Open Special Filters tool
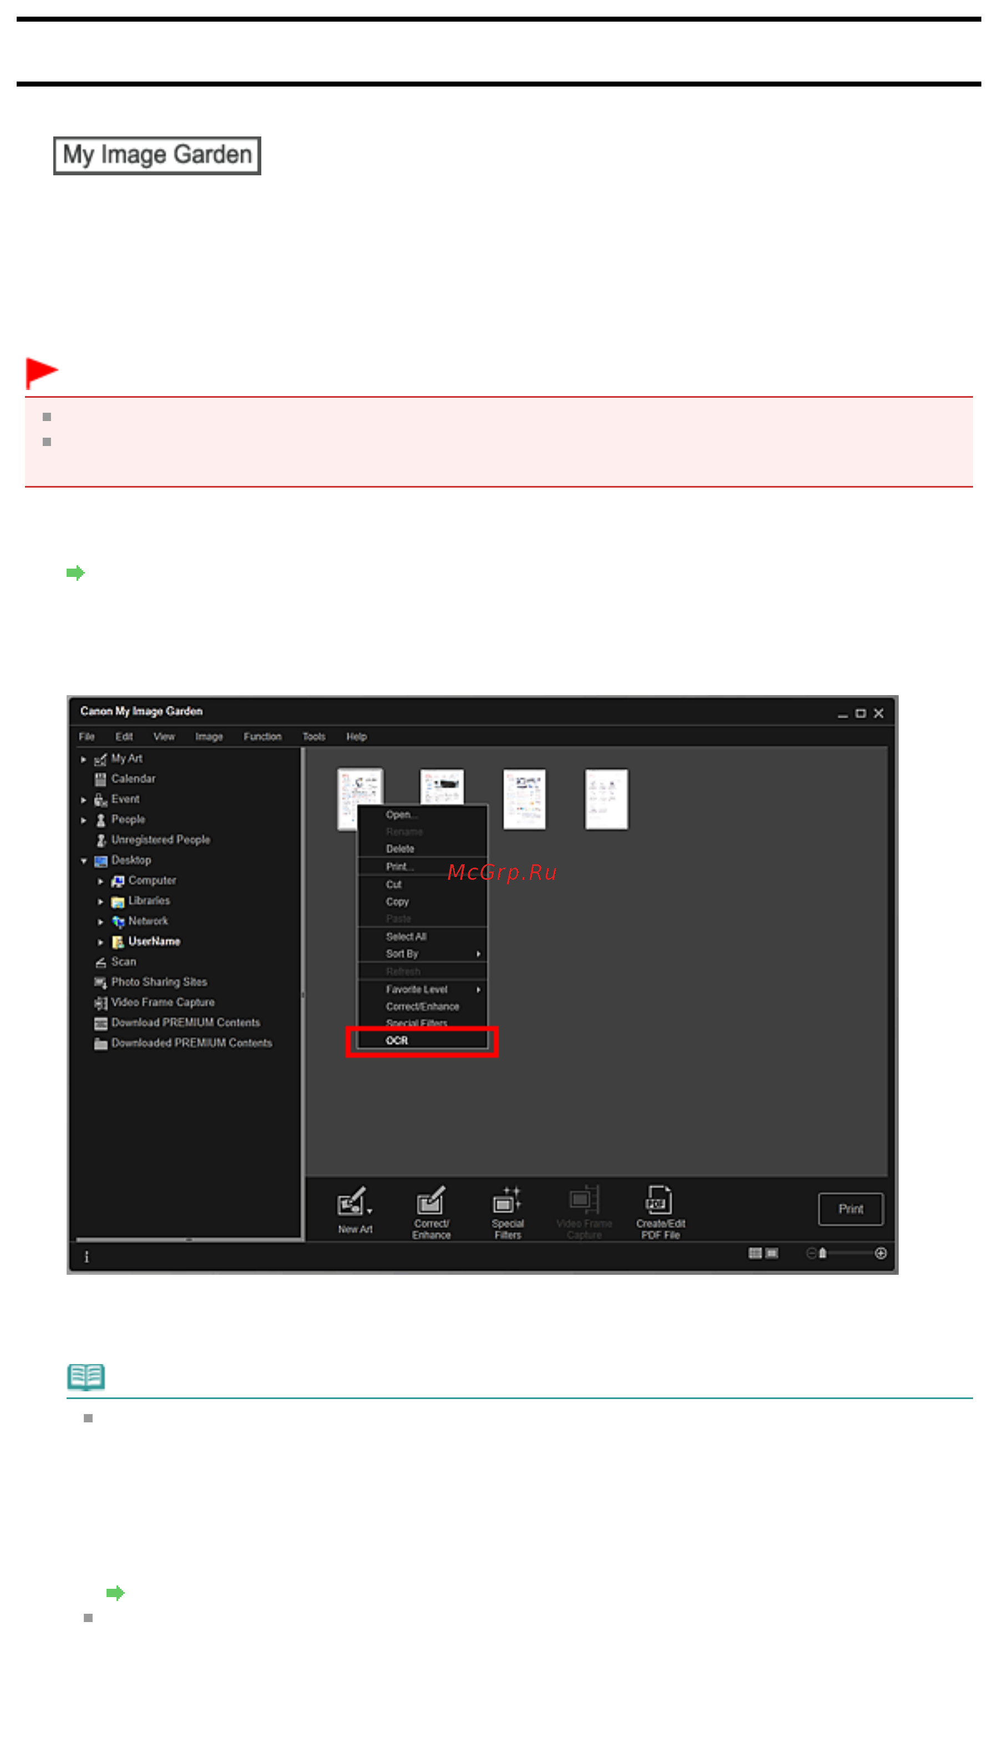998x1743 pixels. point(507,1213)
